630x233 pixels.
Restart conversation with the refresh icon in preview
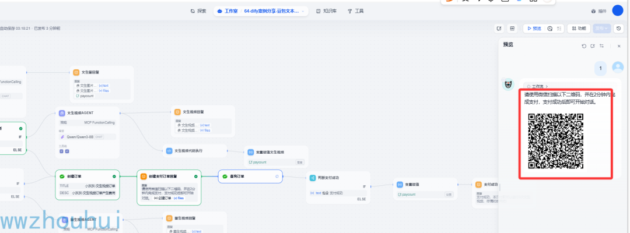pos(584,46)
